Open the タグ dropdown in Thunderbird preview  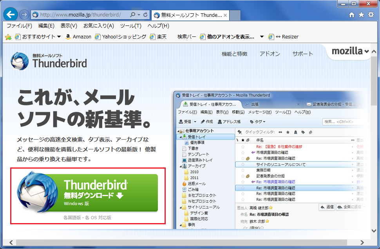point(258,122)
